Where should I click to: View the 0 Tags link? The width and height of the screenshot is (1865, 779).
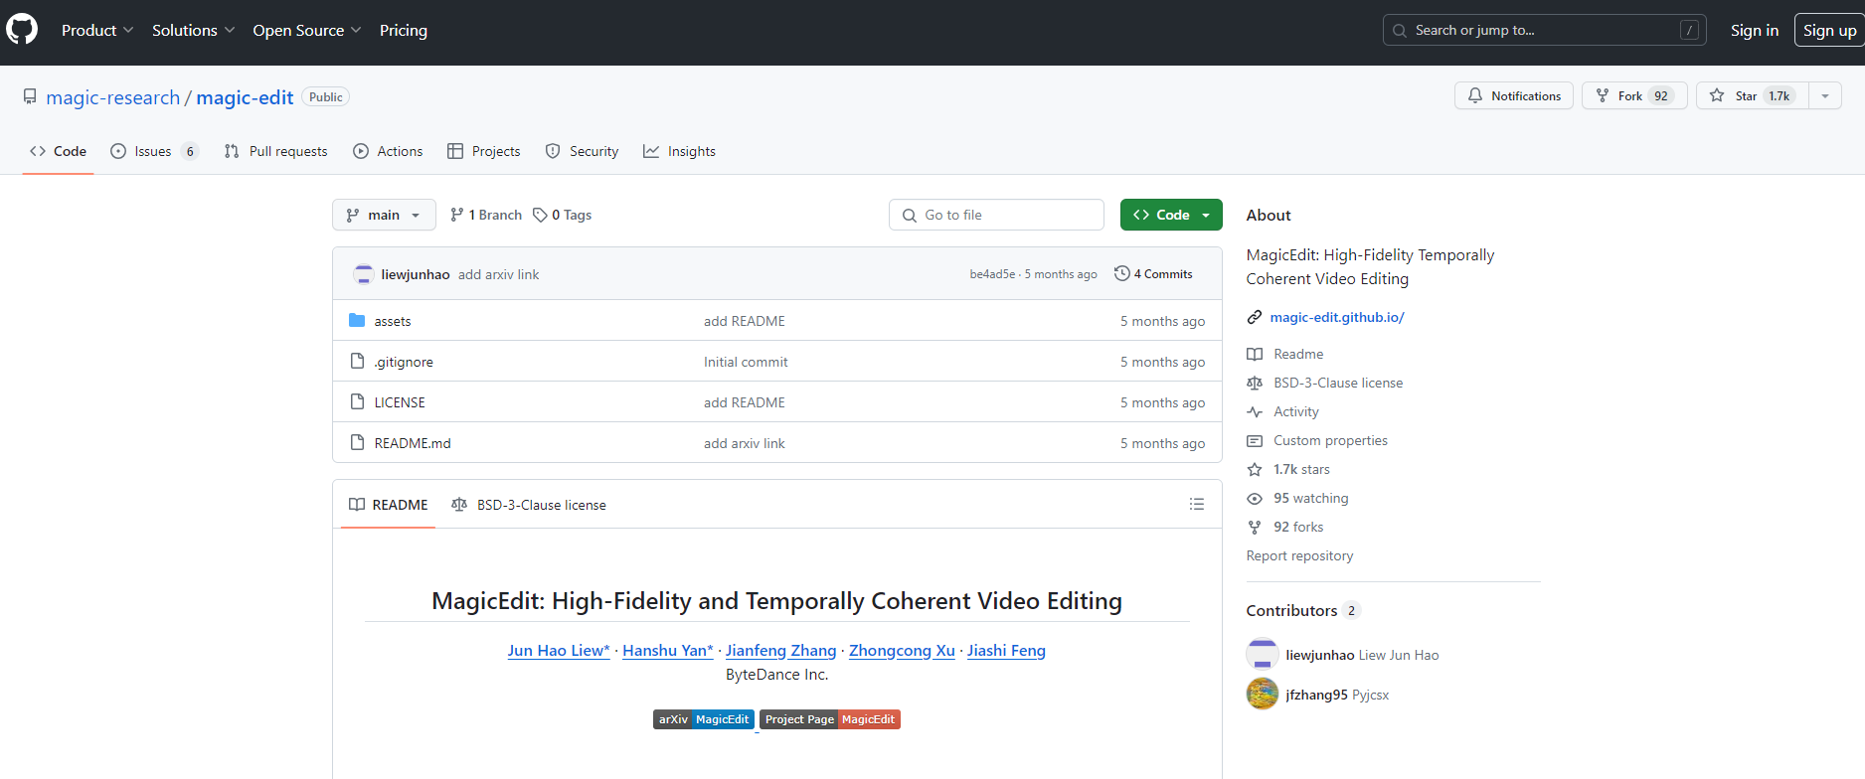coord(562,215)
